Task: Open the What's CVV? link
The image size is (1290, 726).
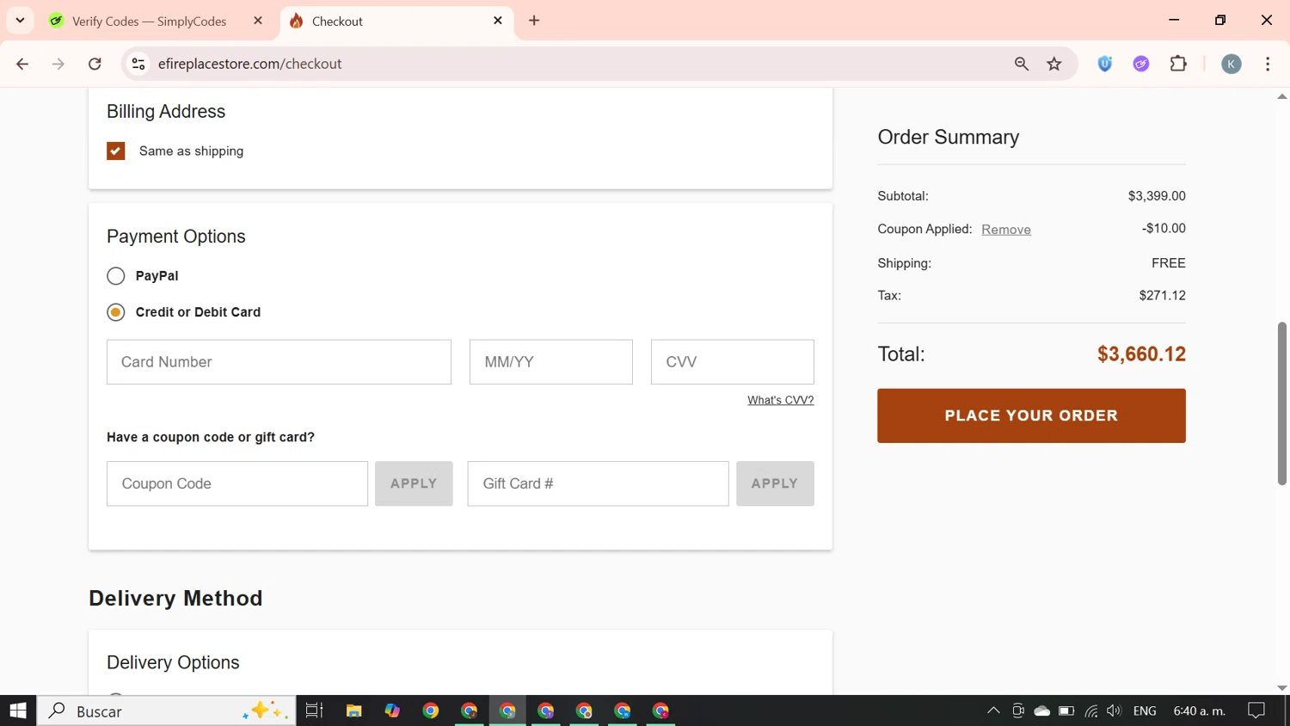Action: [x=780, y=400]
